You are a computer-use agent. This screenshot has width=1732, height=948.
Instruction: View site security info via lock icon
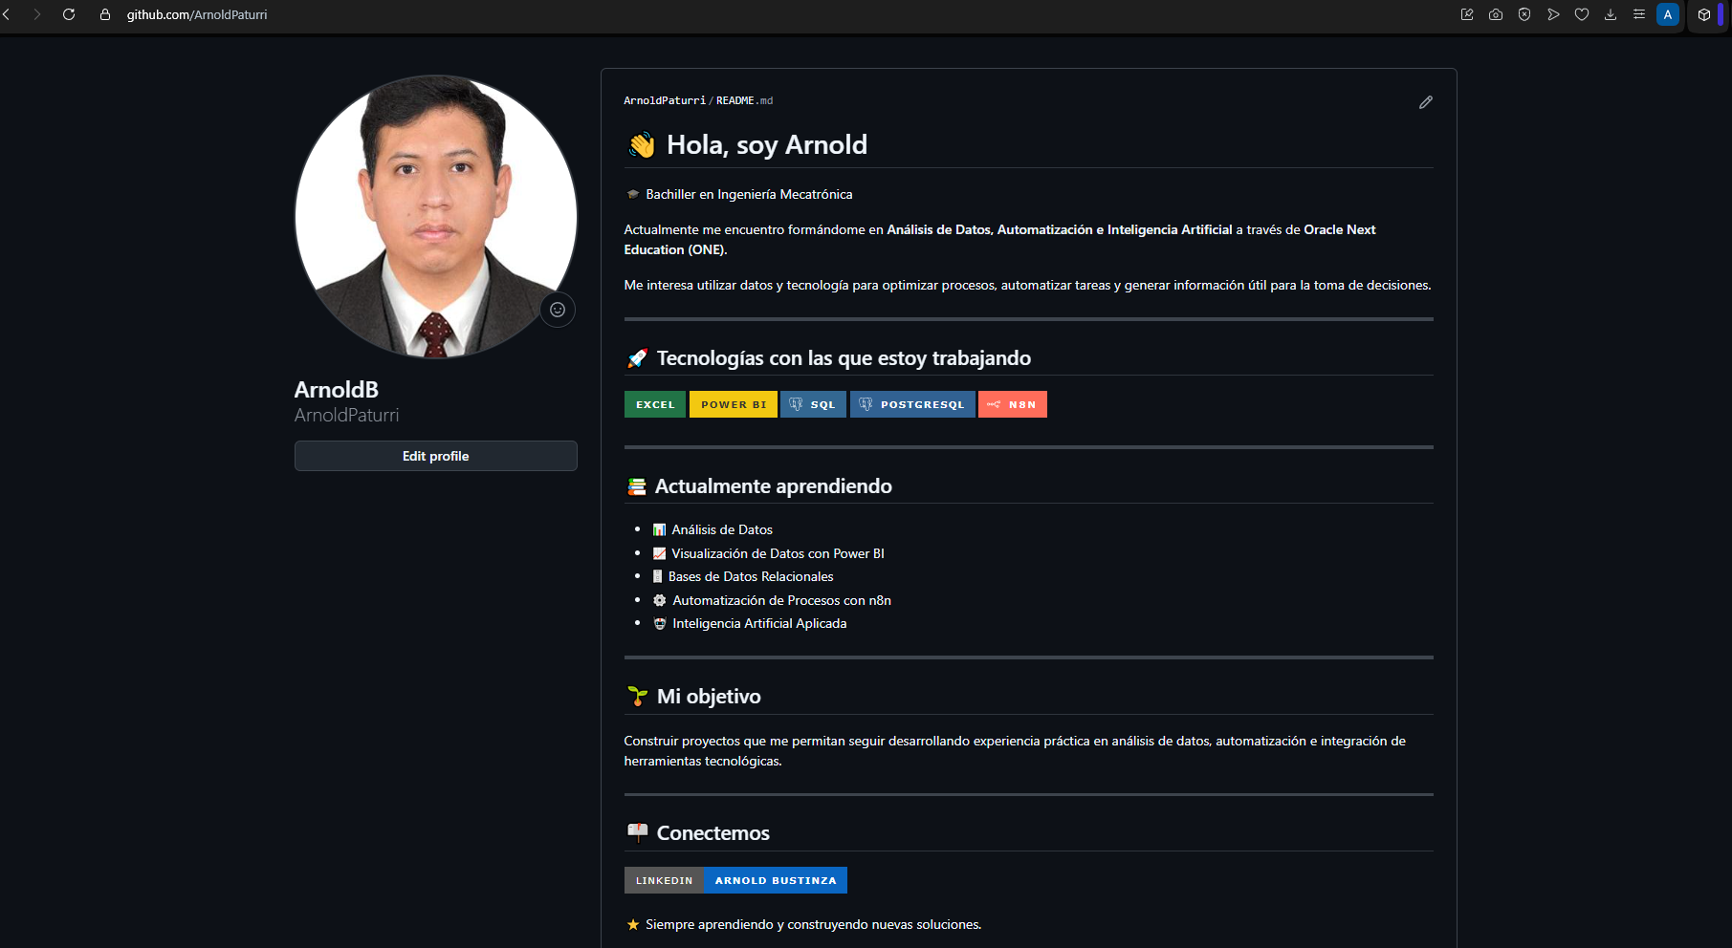105,14
